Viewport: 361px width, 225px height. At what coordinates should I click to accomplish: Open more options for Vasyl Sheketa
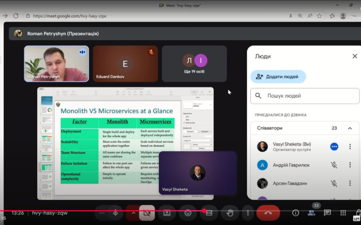pyautogui.click(x=350, y=147)
